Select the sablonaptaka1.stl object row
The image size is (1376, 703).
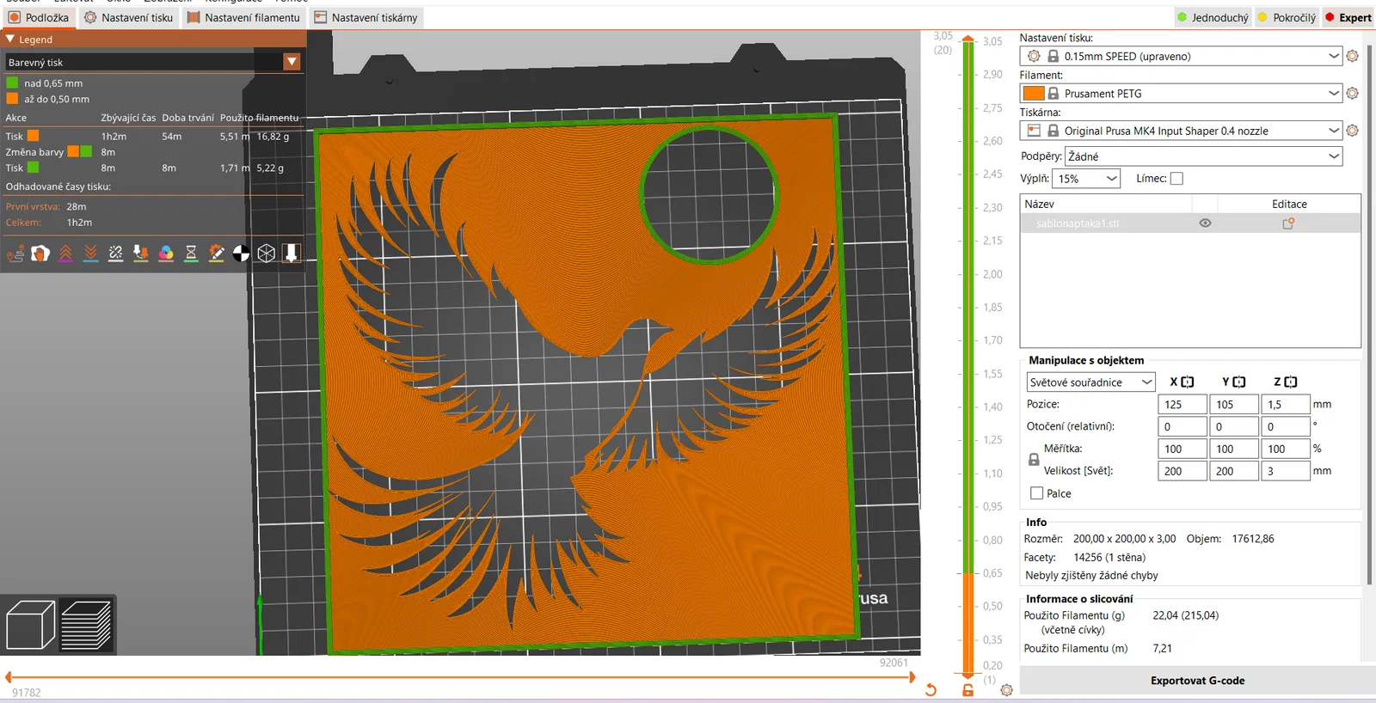pyautogui.click(x=1190, y=223)
